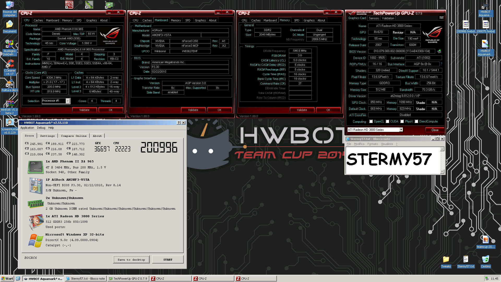Screen dimensions: 501x282
Task: Select TechPowerUp GPU-Z taskbar button
Action: 128,279
